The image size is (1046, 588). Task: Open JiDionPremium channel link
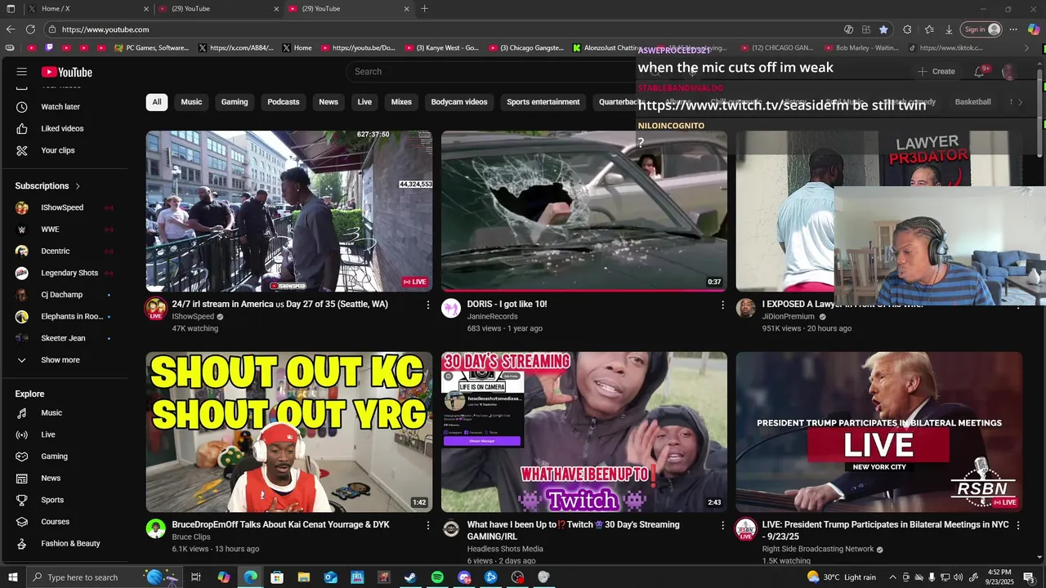point(788,317)
